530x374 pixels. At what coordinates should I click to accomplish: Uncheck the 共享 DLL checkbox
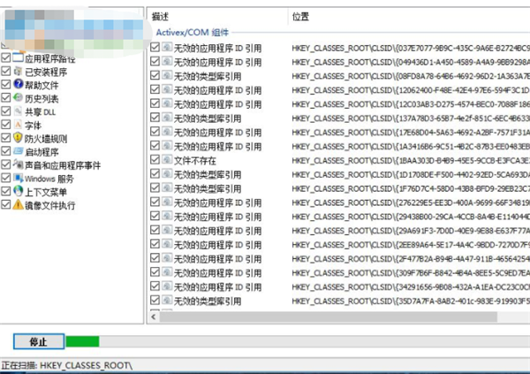click(x=6, y=111)
